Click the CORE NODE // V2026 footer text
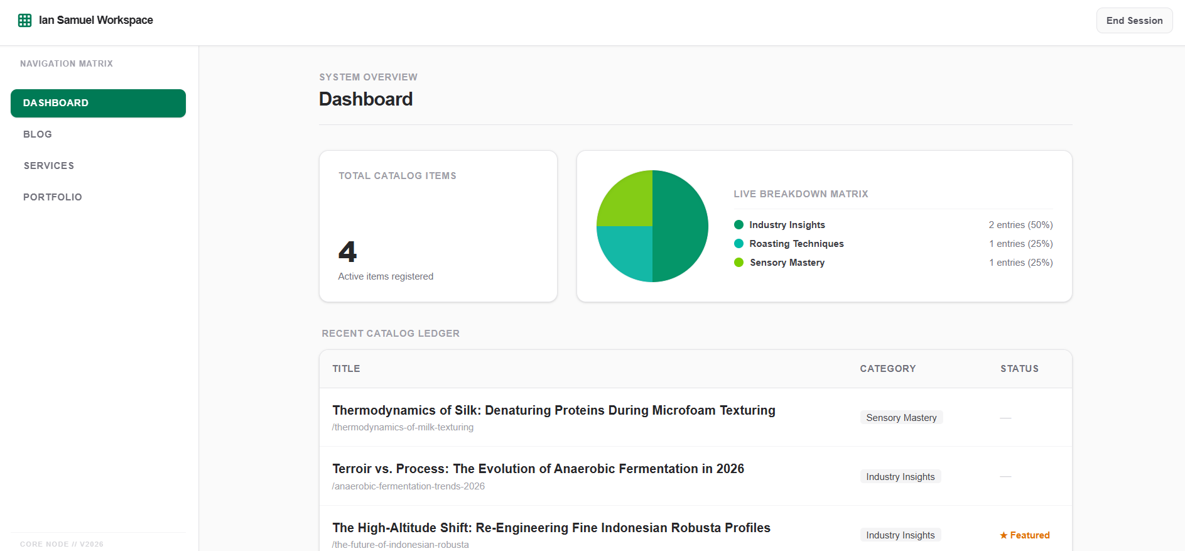Viewport: 1185px width, 551px height. [62, 544]
